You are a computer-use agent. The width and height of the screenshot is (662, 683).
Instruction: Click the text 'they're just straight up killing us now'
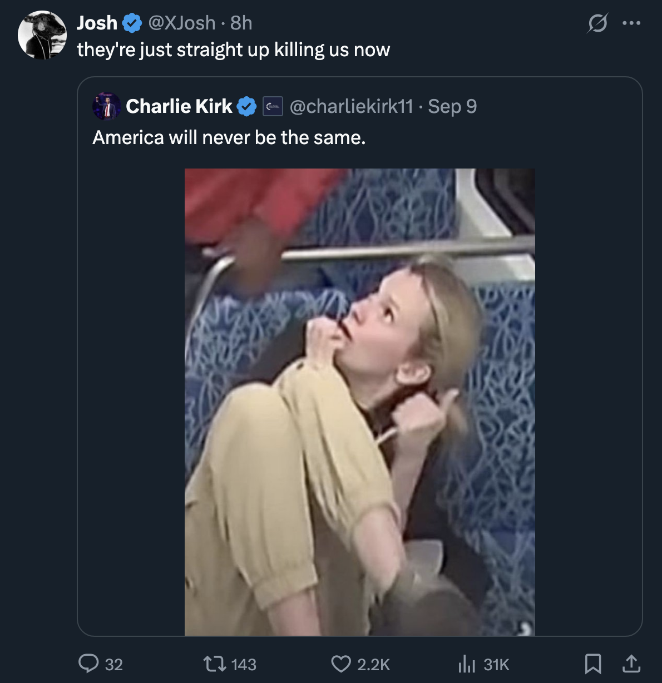233,50
